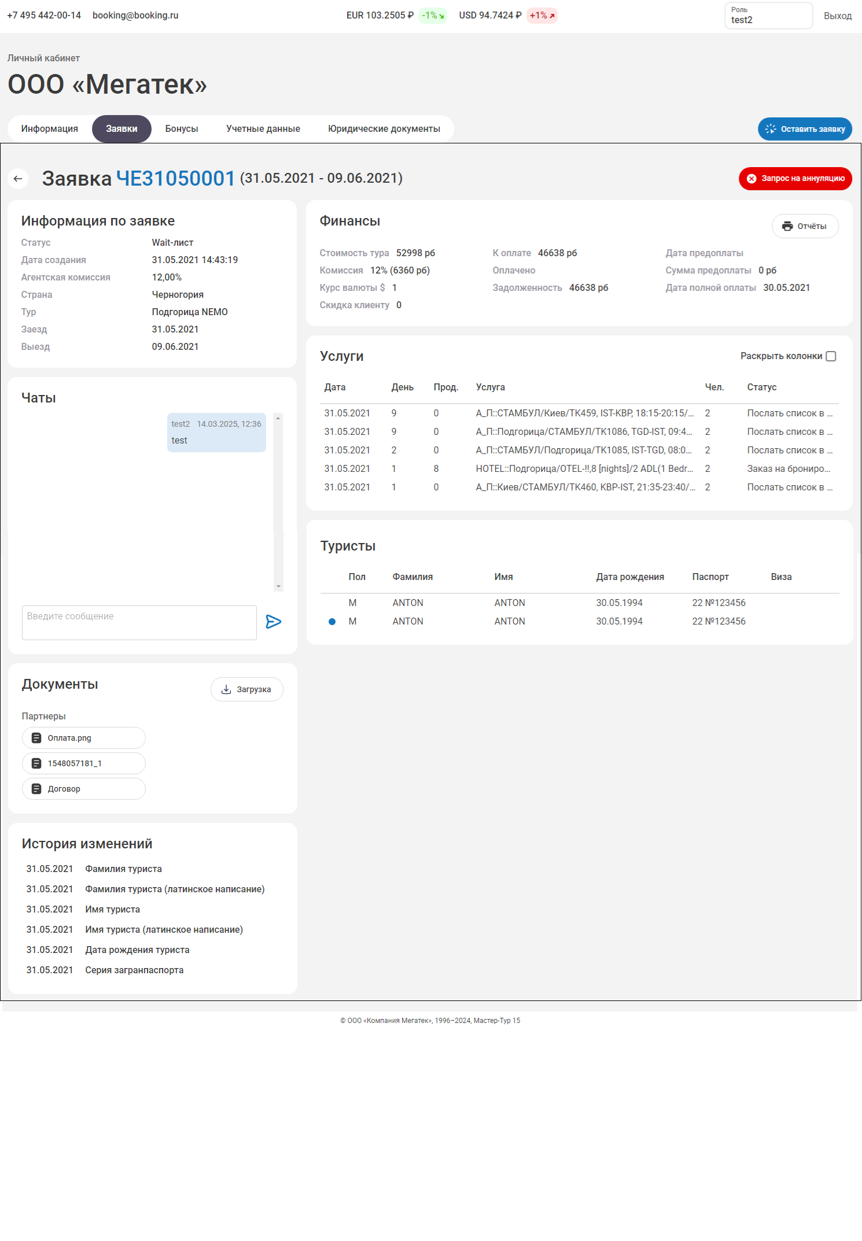This screenshot has width=862, height=1241.
Task: Click the Оставить заявку button
Action: coord(805,129)
